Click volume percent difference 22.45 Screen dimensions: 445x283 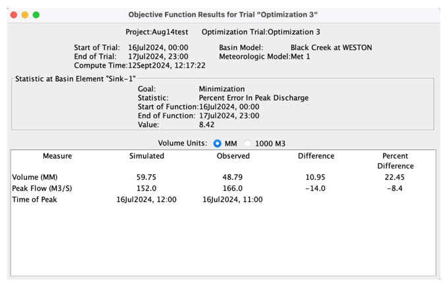coord(395,177)
